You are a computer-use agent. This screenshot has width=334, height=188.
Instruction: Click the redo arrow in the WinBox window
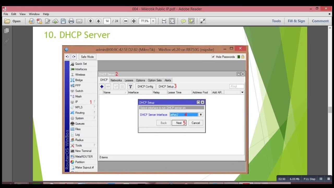(74, 57)
